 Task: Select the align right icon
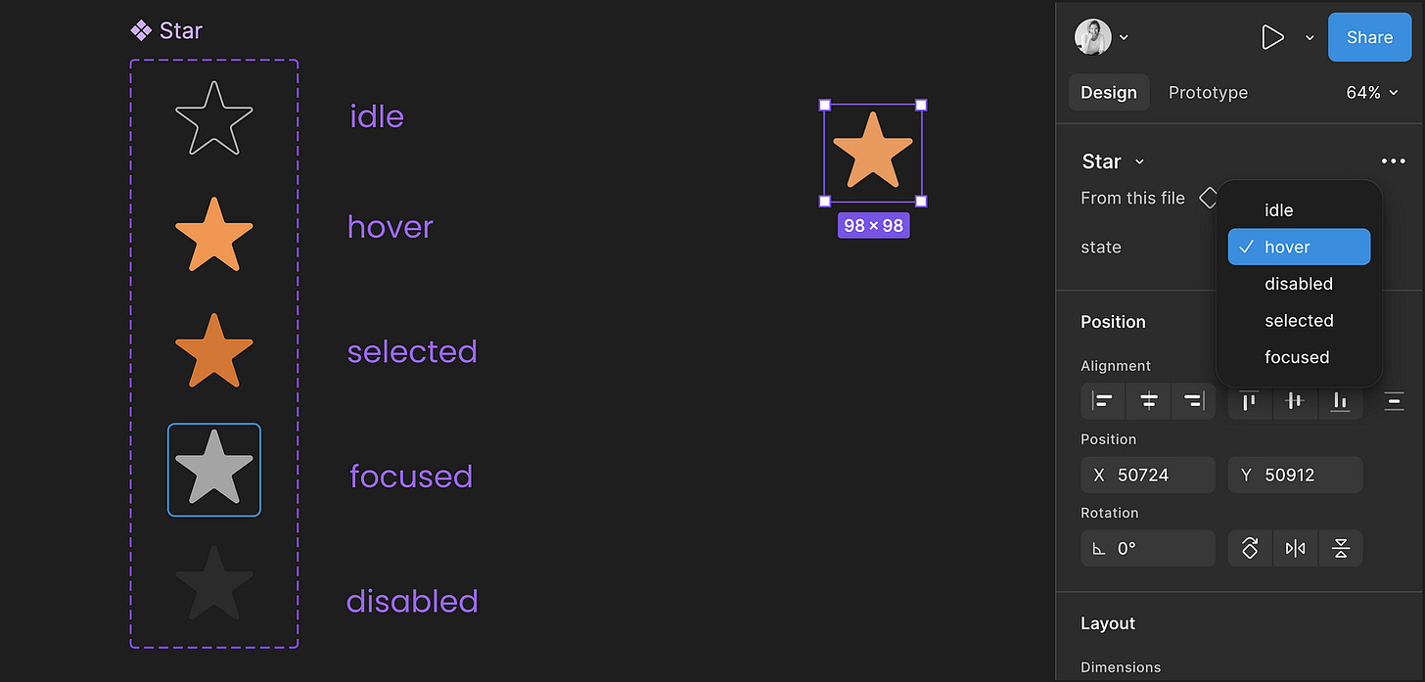click(1193, 401)
